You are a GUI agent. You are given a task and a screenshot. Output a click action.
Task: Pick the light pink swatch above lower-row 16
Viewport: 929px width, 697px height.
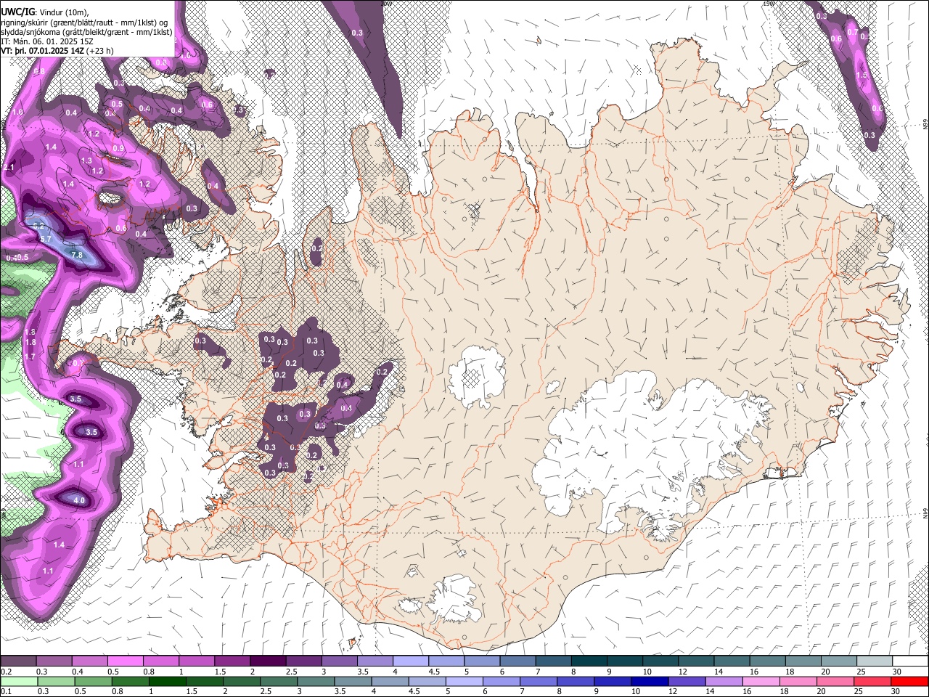761,681
